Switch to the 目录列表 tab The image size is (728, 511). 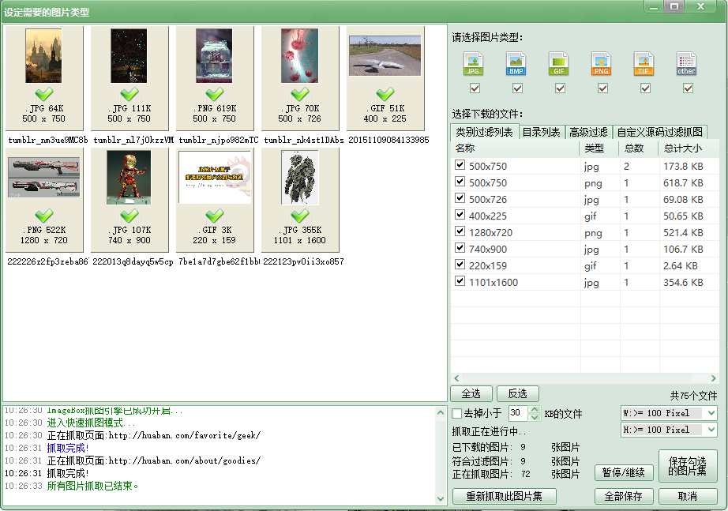(x=541, y=132)
